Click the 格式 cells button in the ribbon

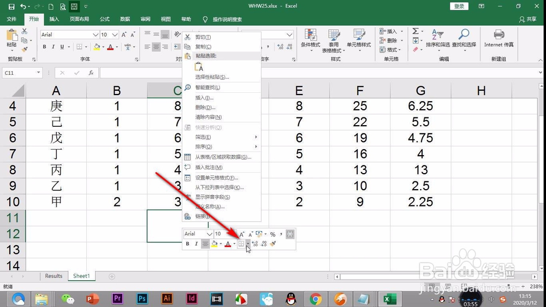pyautogui.click(x=390, y=50)
